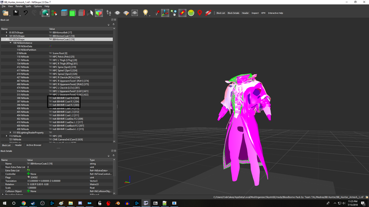Screen dimensions: 369x207
Task: Switch to top view blue cube
Action: (x=64, y=13)
